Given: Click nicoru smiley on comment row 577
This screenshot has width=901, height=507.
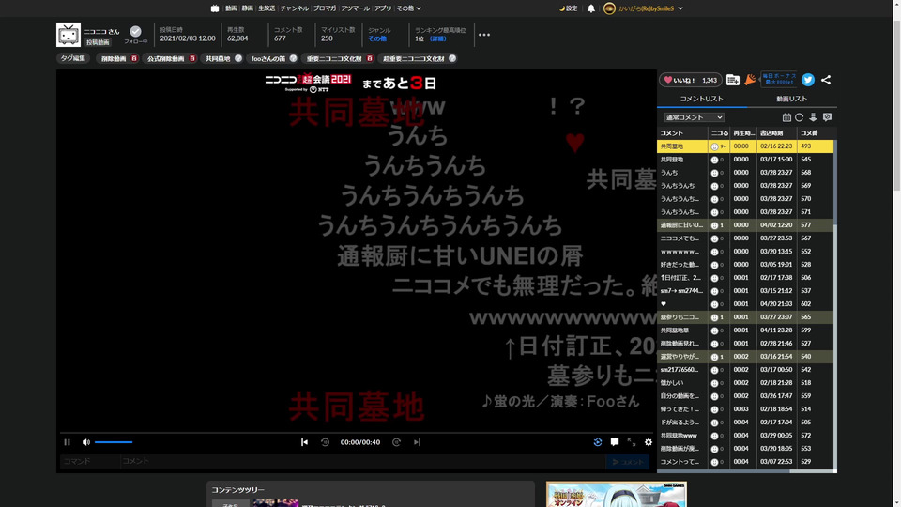Looking at the screenshot, I should [x=714, y=225].
